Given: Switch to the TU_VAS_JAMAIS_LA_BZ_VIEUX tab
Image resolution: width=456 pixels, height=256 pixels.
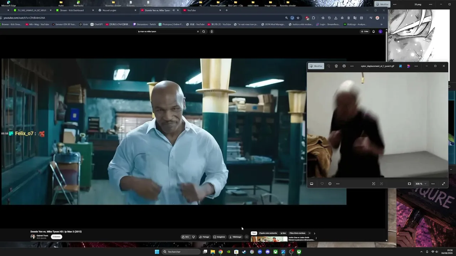Looking at the screenshot, I should click(x=32, y=10).
